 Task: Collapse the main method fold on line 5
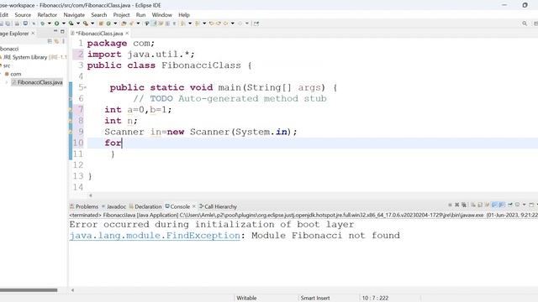pos(86,87)
